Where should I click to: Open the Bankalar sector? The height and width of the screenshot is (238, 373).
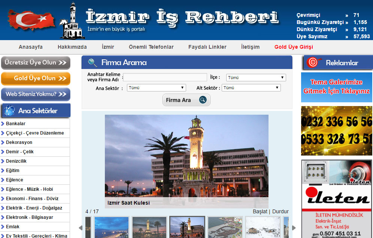pos(16,124)
